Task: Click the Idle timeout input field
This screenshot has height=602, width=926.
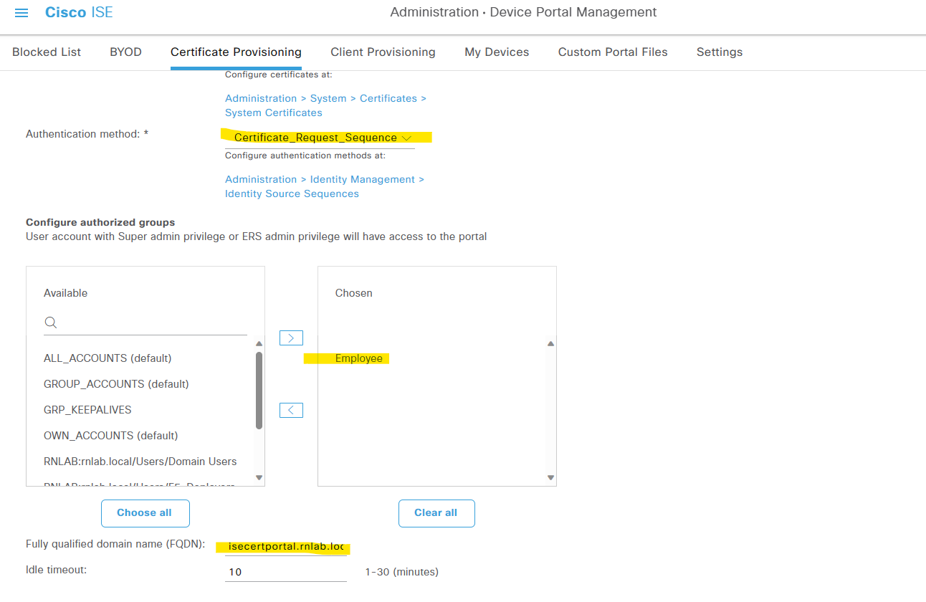Action: click(285, 571)
